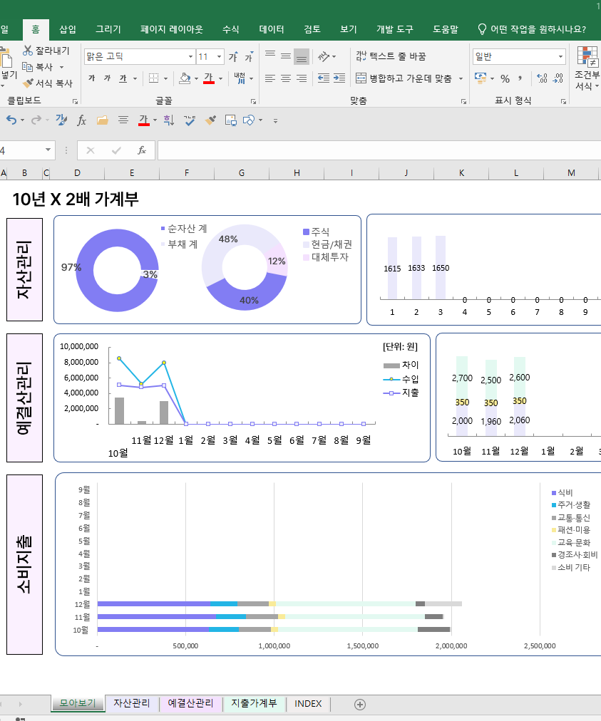Click the fx function icon in quick access toolbar
The width and height of the screenshot is (601, 721).
(81, 120)
